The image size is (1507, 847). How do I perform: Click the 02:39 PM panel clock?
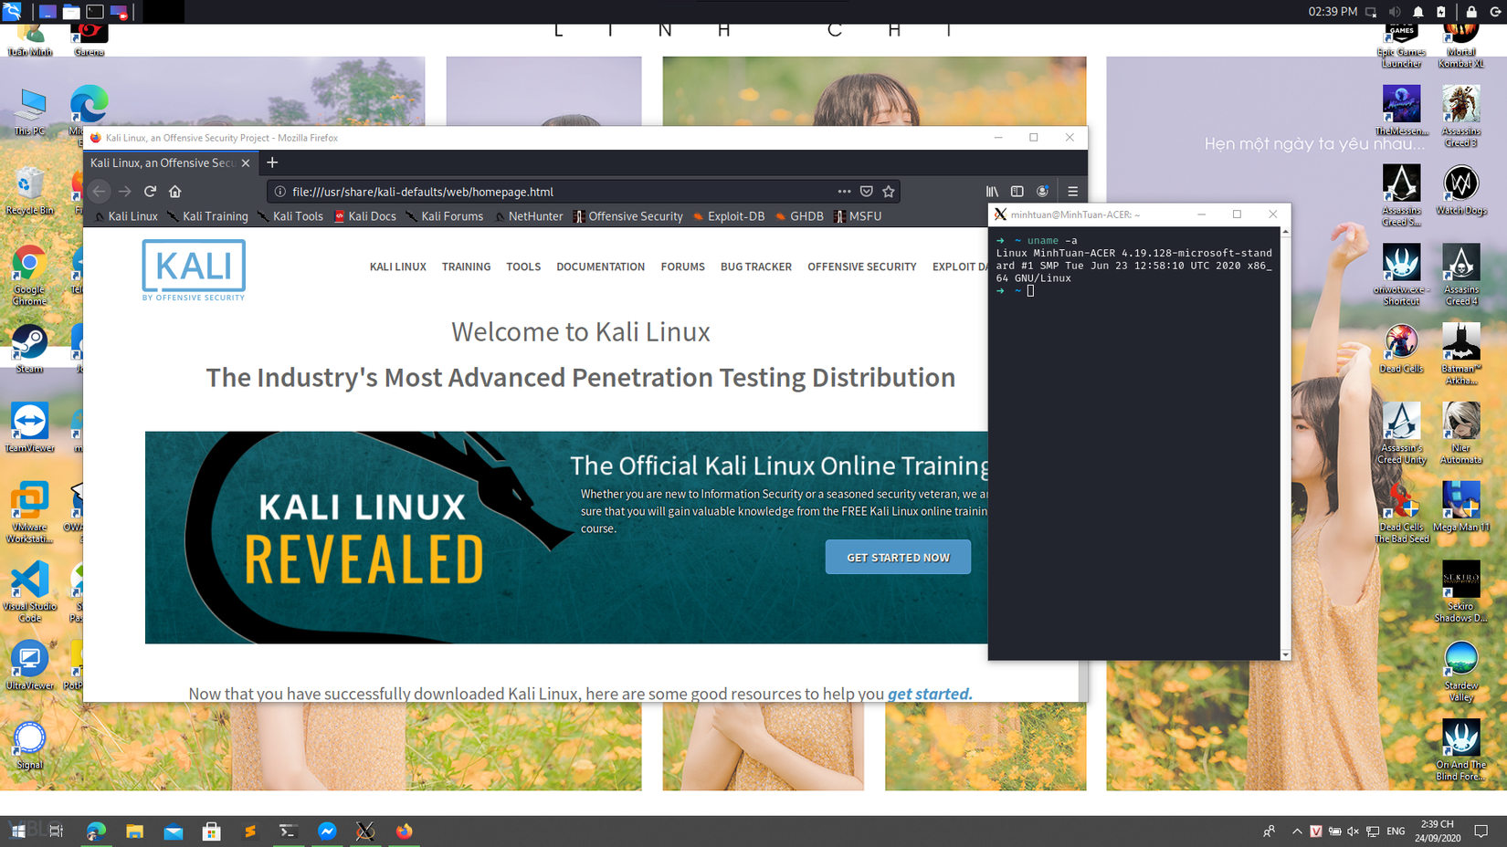tap(1333, 12)
